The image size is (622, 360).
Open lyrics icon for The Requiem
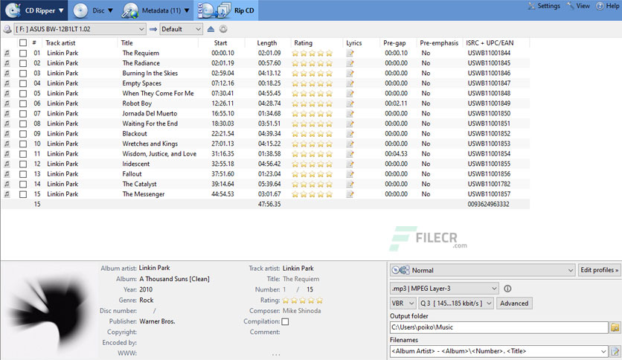(x=350, y=53)
